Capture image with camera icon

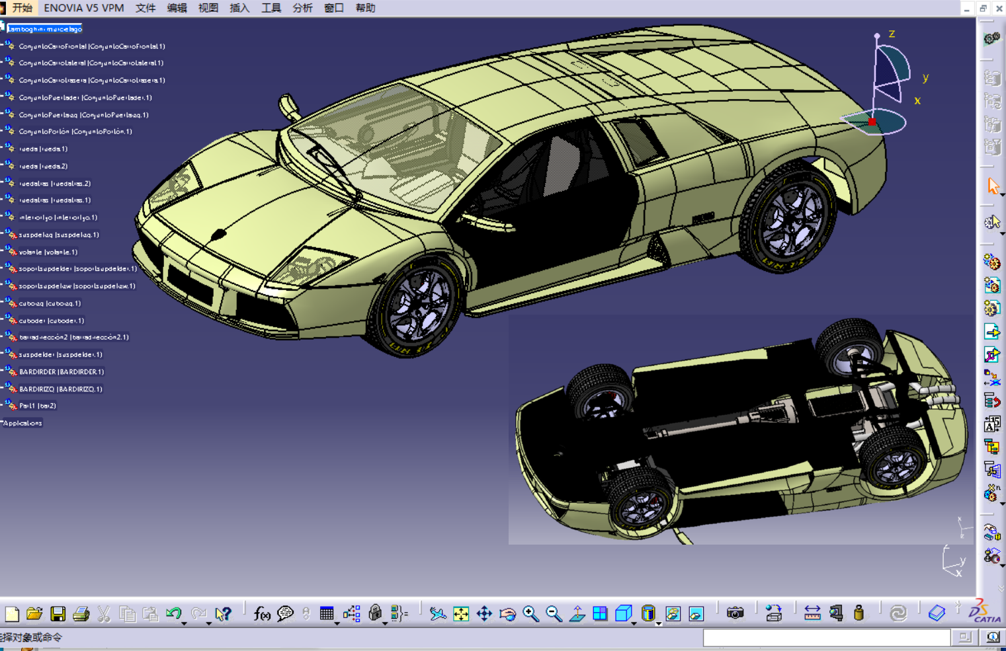point(735,614)
